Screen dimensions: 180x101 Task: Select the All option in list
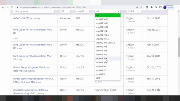tap(108, 15)
